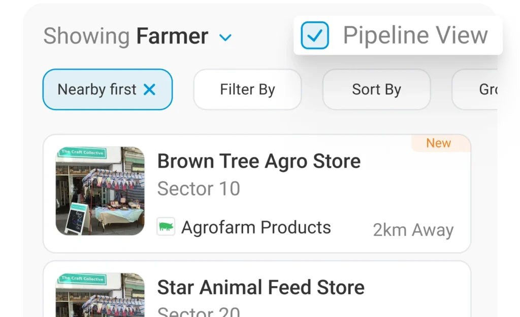Image resolution: width=520 pixels, height=317 pixels.
Task: Click the Agrofarm Products label
Action: (256, 227)
